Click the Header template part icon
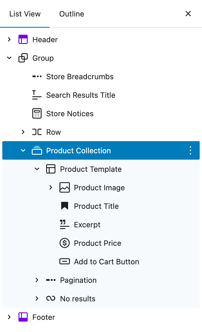202x332 pixels. 23,40
